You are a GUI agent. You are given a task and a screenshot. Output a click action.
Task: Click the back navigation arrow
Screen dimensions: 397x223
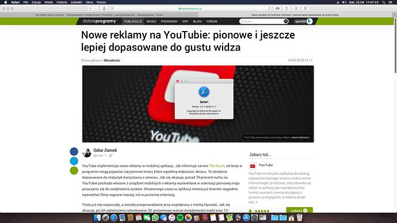(90, 9)
